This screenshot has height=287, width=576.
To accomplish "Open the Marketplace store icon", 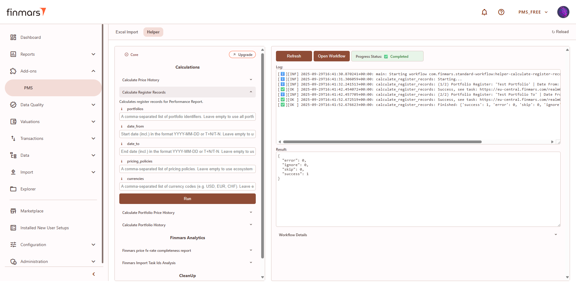I will [13, 211].
